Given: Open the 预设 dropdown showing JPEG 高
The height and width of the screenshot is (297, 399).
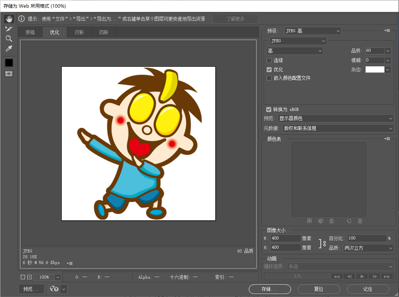Looking at the screenshot, I should click(x=312, y=31).
